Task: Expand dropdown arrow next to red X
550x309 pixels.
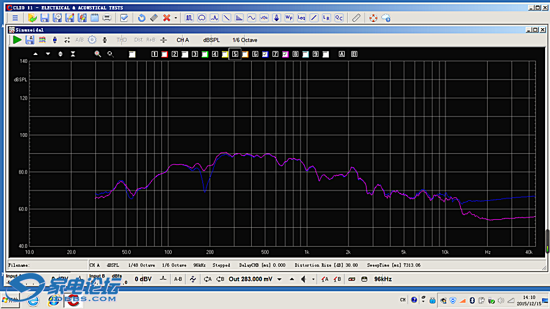Action: pyautogui.click(x=176, y=18)
